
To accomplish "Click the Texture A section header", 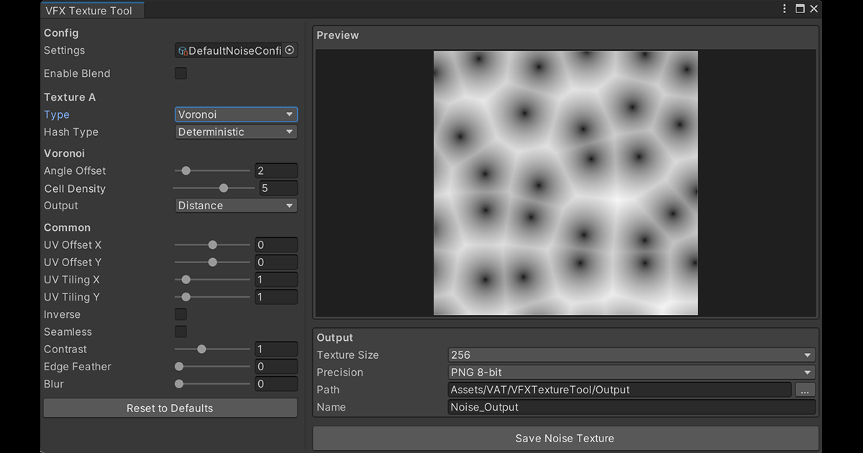I will (x=70, y=97).
